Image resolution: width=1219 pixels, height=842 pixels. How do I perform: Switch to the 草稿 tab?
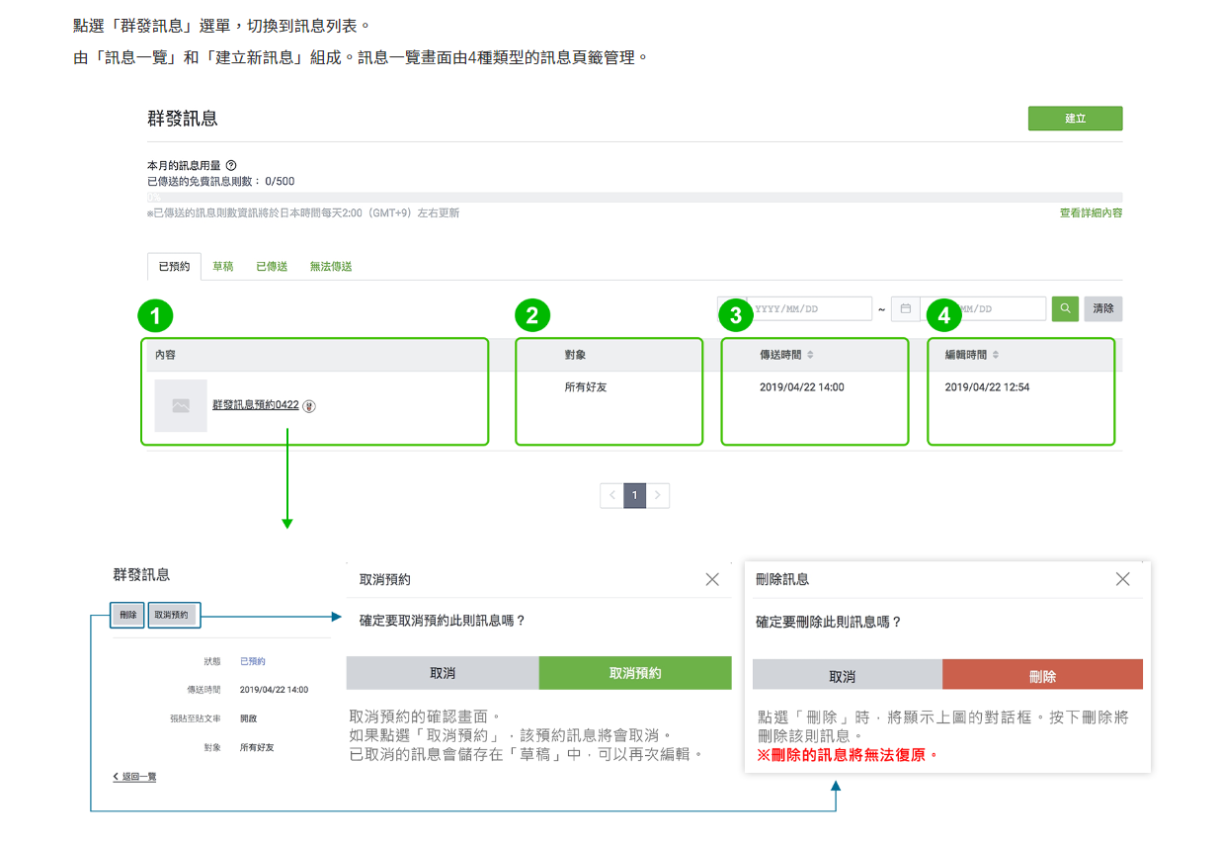click(223, 266)
